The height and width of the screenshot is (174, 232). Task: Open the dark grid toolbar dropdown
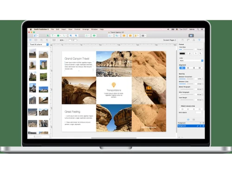tap(144, 36)
